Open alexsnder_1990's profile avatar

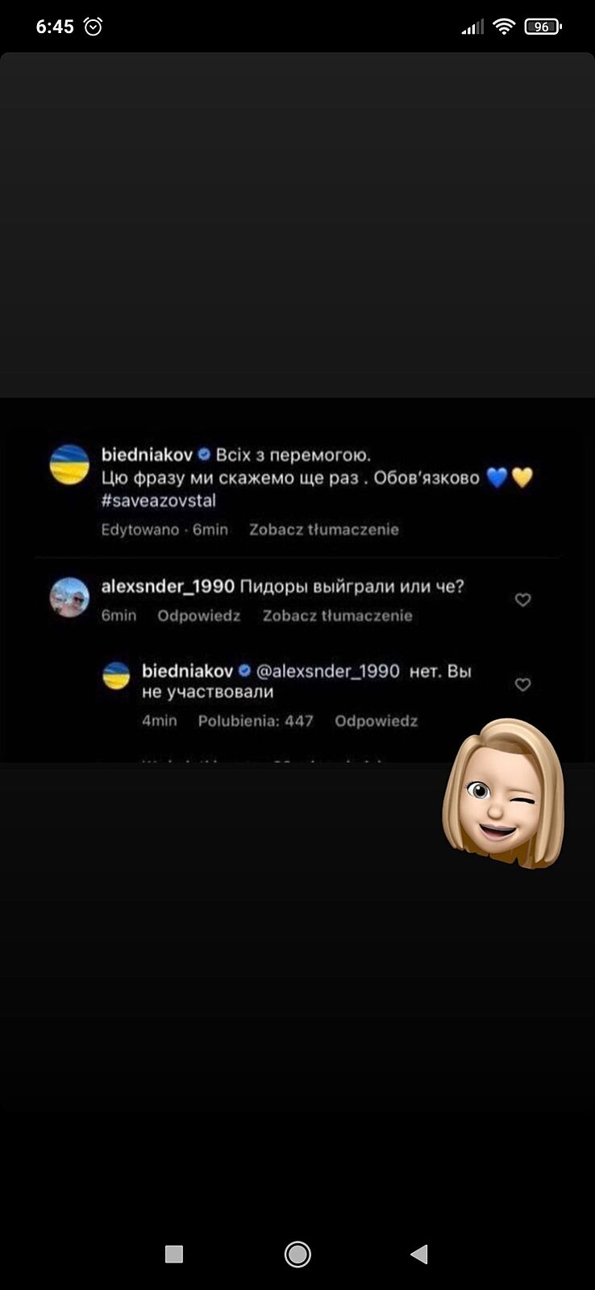(x=69, y=597)
